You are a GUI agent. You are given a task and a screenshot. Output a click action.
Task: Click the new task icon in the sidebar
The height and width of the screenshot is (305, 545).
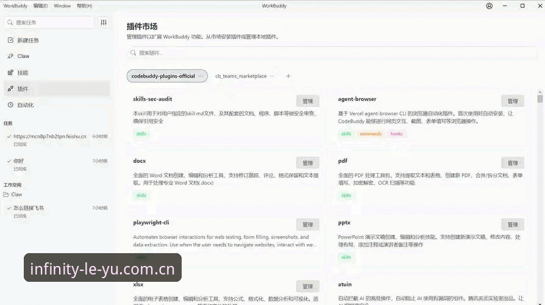coord(10,40)
